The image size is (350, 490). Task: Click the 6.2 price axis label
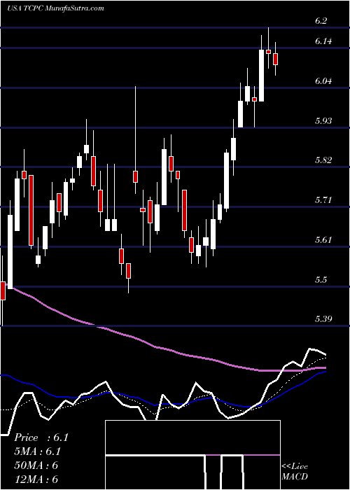click(321, 21)
